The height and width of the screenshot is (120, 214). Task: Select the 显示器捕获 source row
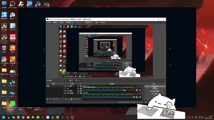tap(73, 93)
